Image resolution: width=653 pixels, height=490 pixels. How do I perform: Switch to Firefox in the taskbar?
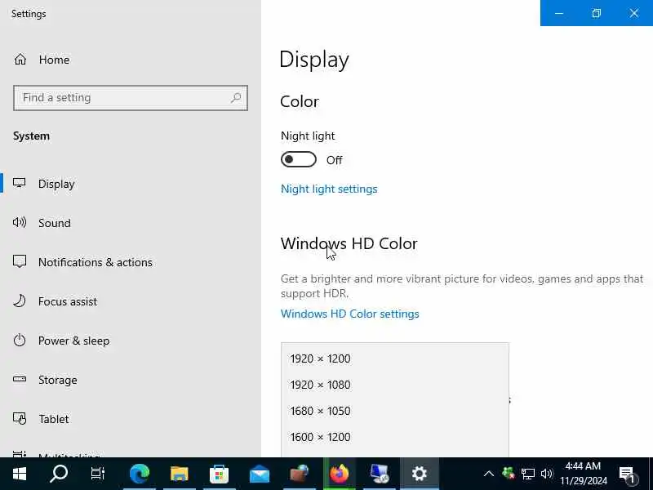(340, 474)
